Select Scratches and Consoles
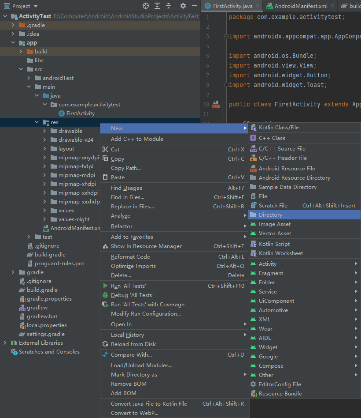The height and width of the screenshot is (418, 361). [45, 352]
